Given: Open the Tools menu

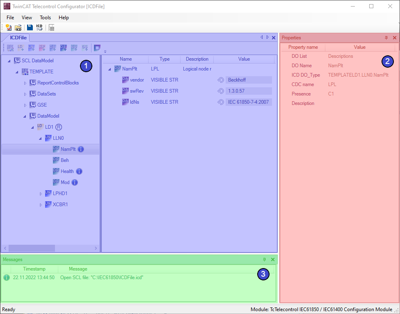Looking at the screenshot, I should click(x=46, y=18).
